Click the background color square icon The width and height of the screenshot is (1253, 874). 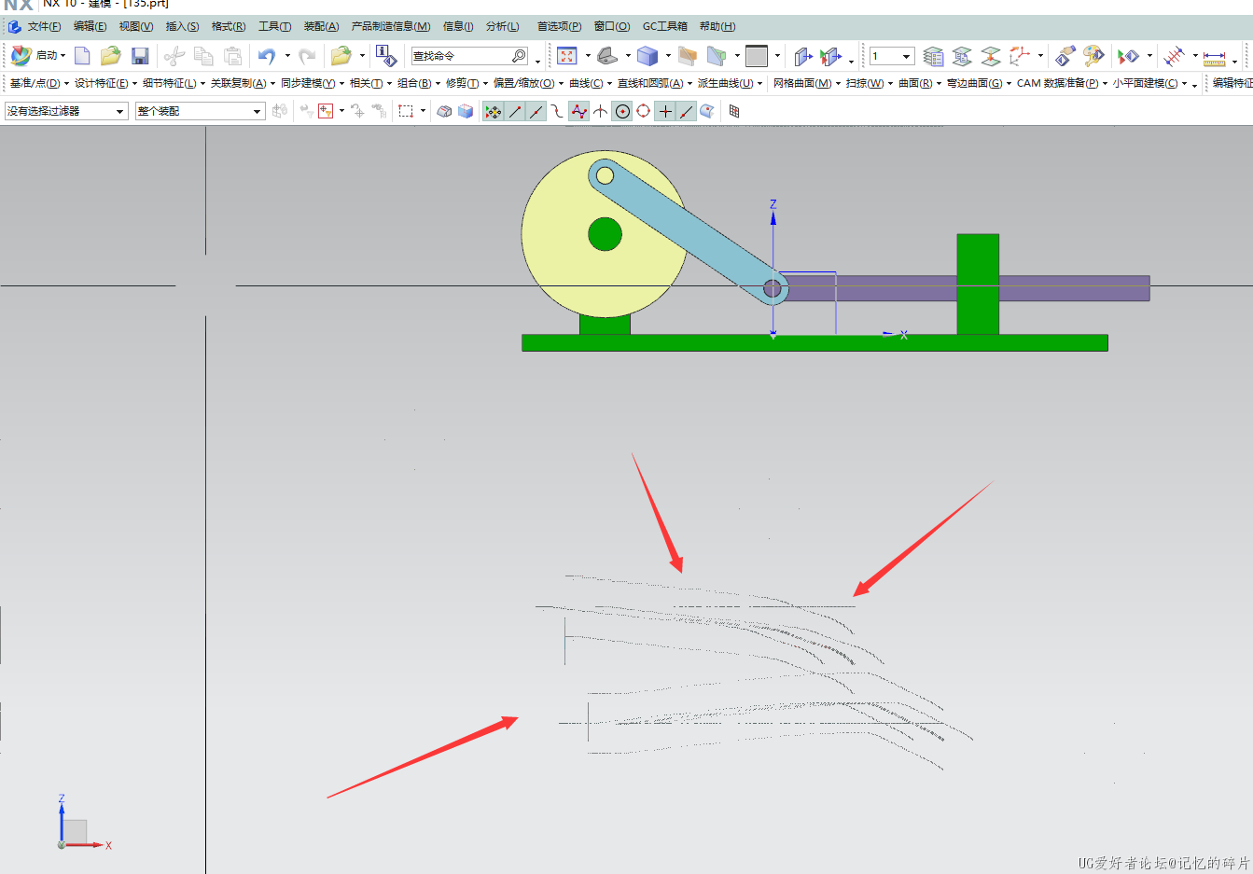point(757,56)
